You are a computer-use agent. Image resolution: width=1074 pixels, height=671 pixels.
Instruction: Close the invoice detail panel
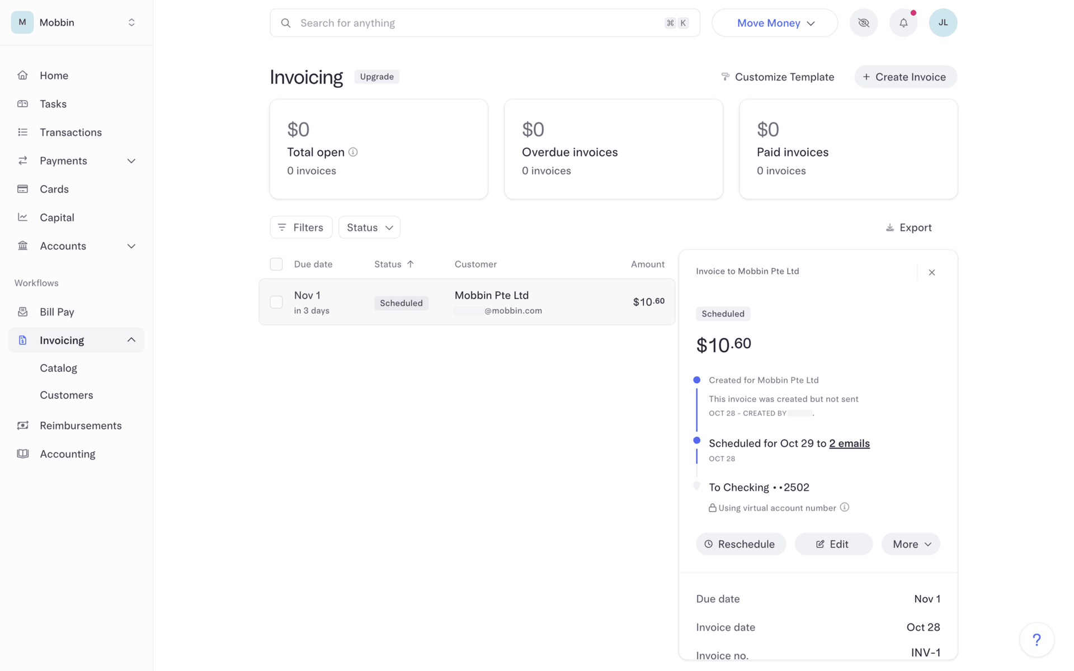[x=932, y=272]
